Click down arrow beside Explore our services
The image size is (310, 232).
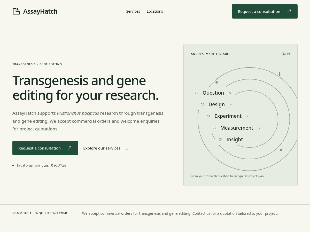127,148
